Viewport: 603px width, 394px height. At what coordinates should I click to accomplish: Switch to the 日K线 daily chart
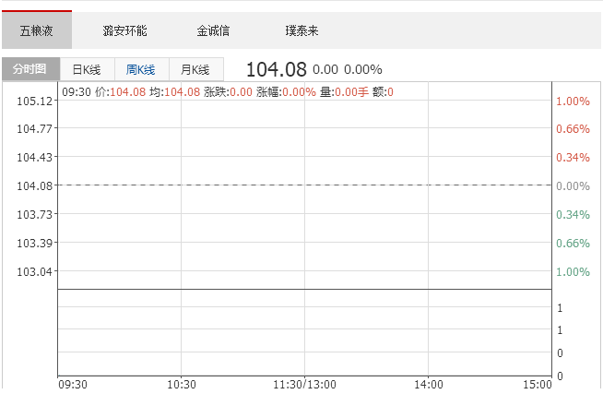[87, 69]
